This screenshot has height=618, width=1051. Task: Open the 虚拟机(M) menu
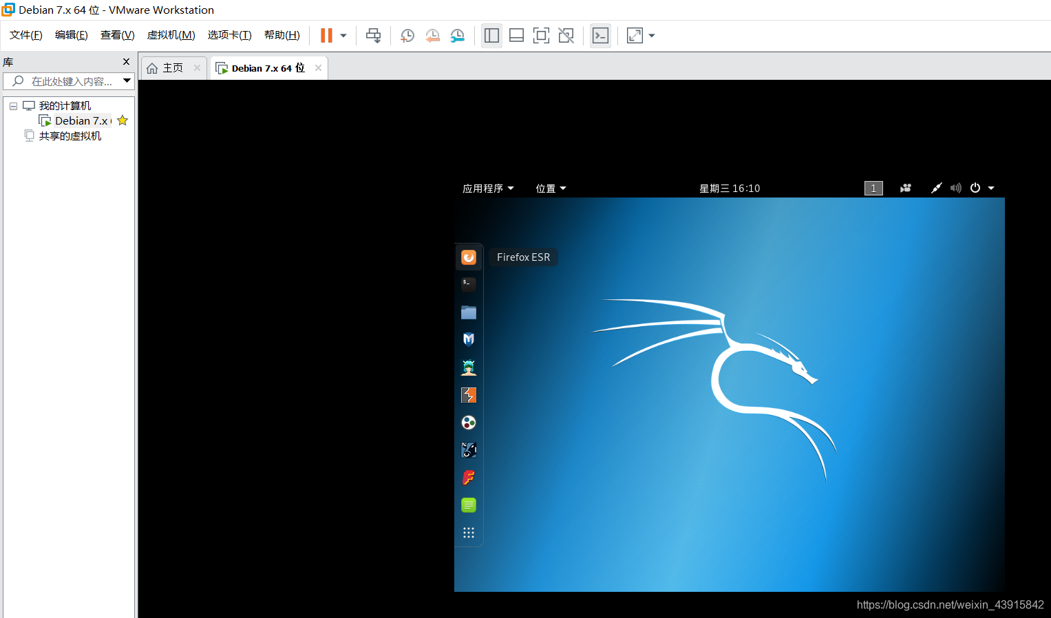(x=171, y=35)
